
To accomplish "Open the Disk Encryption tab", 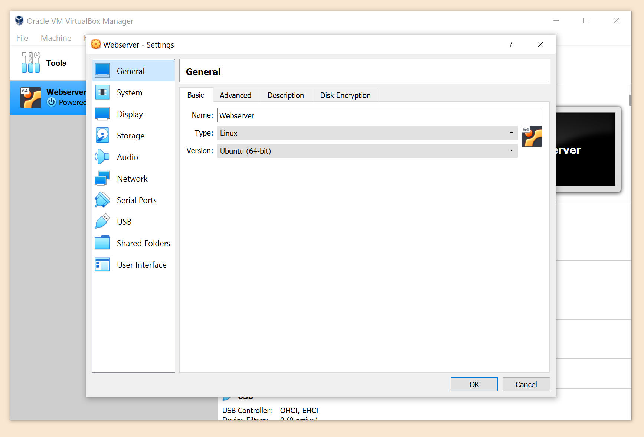I will pos(345,95).
